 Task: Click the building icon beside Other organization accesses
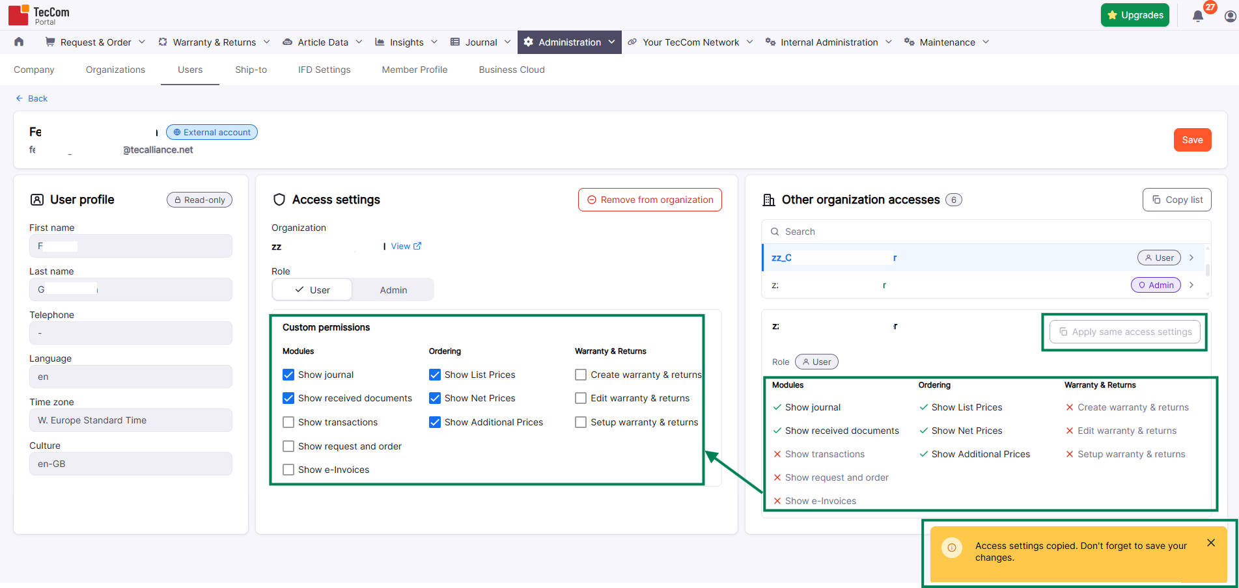click(x=769, y=200)
